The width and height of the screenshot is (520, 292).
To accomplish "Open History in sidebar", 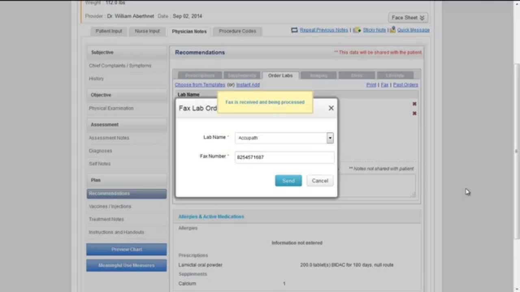I will 97,79.
